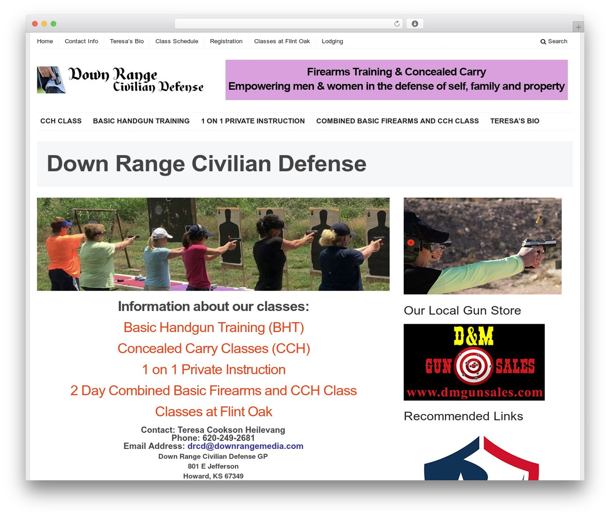Screen dimensions: 610x517
Task: Open COMBINED BASIC FIREARMS AND CCH CLASS
Action: point(397,121)
